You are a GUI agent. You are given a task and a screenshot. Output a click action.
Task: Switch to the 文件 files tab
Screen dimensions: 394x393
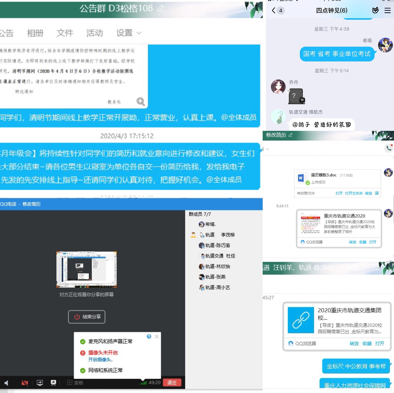pos(65,33)
